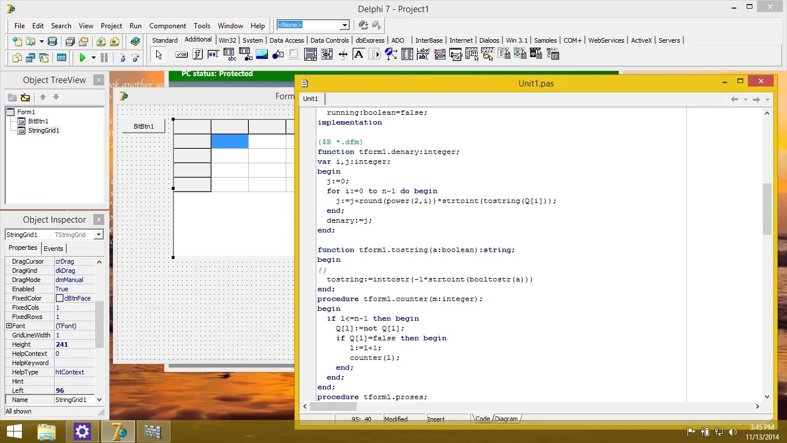The image size is (787, 443).
Task: Click the New Form toolbar icon
Action: 62,58
